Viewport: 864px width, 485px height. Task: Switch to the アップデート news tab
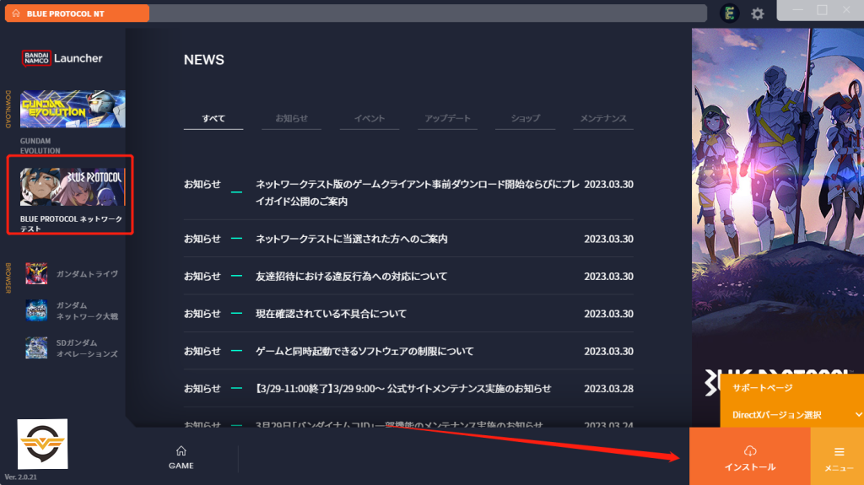[447, 118]
